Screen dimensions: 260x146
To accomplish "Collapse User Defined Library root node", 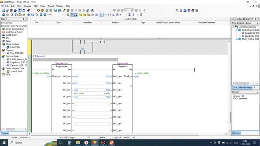I will click(234, 27).
